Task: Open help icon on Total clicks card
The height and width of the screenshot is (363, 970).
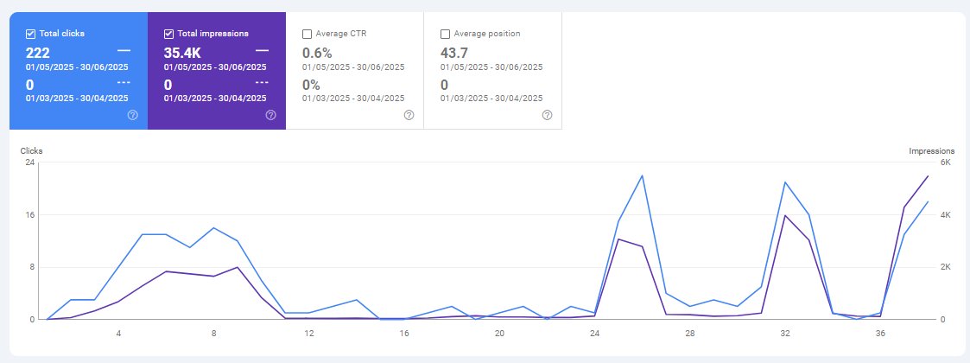Action: [132, 115]
